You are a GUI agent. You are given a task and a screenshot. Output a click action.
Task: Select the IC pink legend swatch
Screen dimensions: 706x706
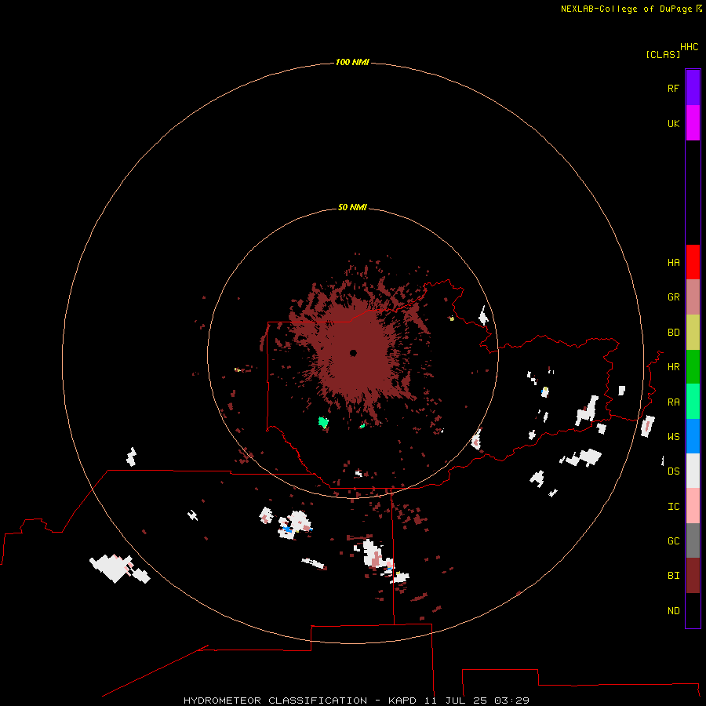click(693, 506)
